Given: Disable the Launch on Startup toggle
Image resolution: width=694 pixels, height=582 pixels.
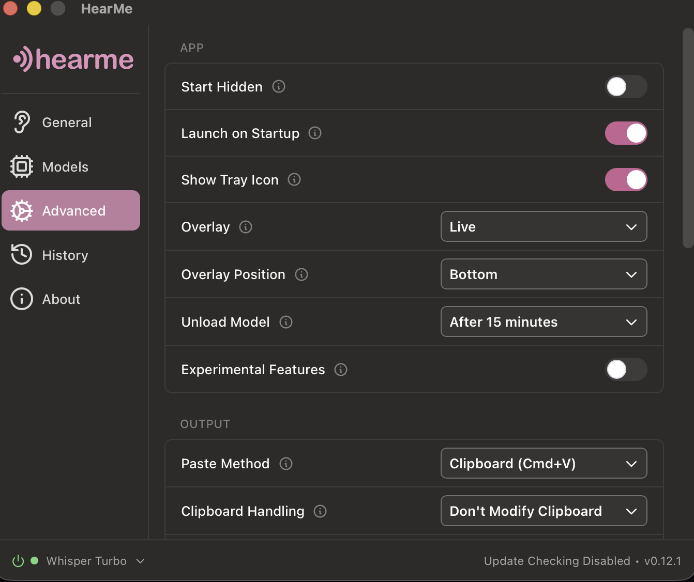Looking at the screenshot, I should point(626,133).
